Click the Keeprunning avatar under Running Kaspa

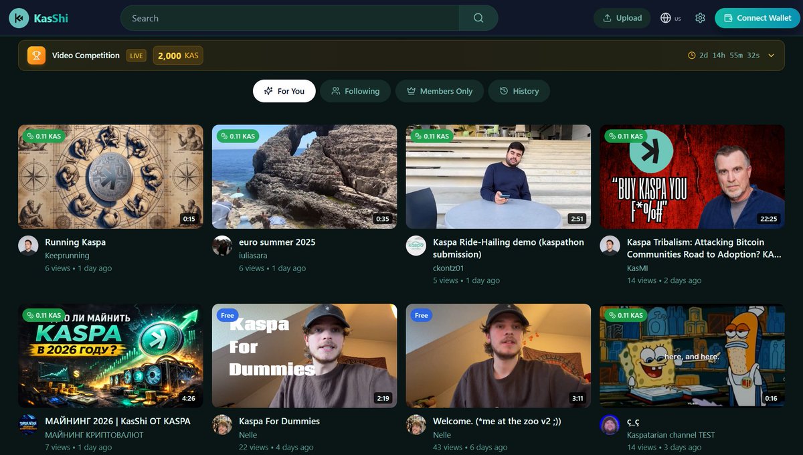[28, 246]
